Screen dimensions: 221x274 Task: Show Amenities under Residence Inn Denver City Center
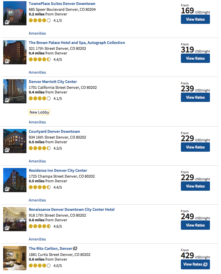click(x=37, y=200)
